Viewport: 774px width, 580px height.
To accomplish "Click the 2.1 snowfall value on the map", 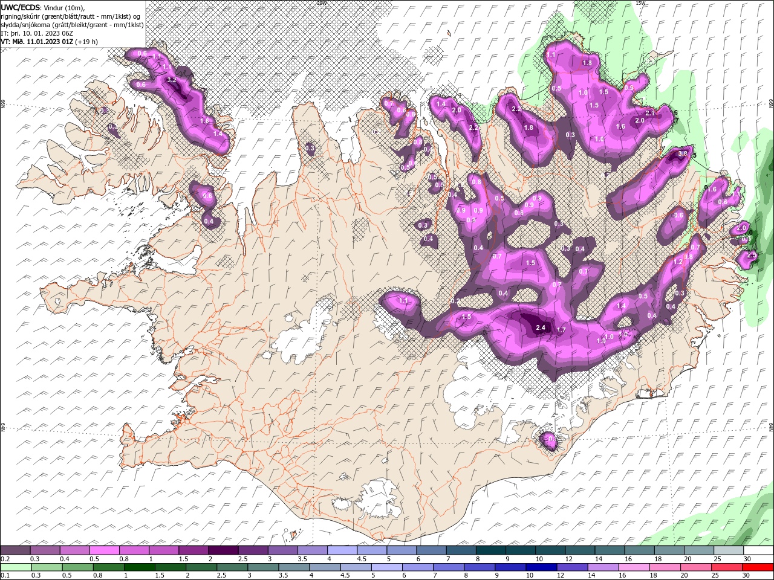I will click(x=650, y=113).
